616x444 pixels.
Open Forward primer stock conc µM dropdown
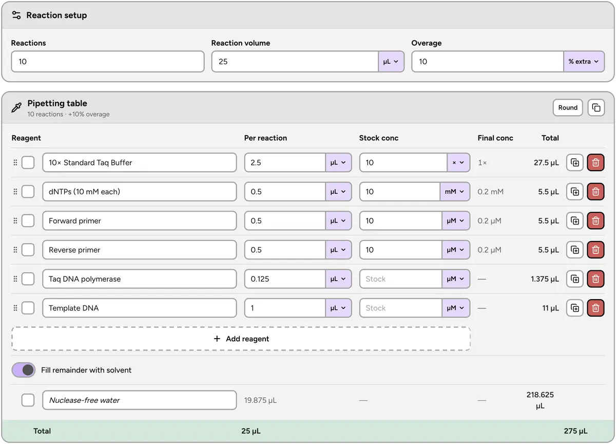(456, 221)
